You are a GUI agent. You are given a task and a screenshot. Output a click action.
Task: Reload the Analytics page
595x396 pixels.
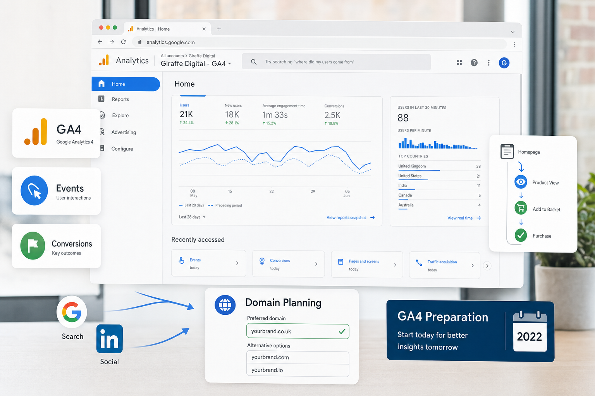(124, 42)
